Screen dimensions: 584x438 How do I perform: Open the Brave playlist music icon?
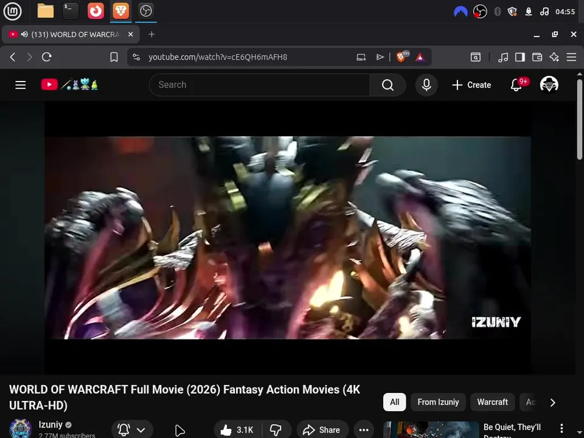pyautogui.click(x=503, y=57)
